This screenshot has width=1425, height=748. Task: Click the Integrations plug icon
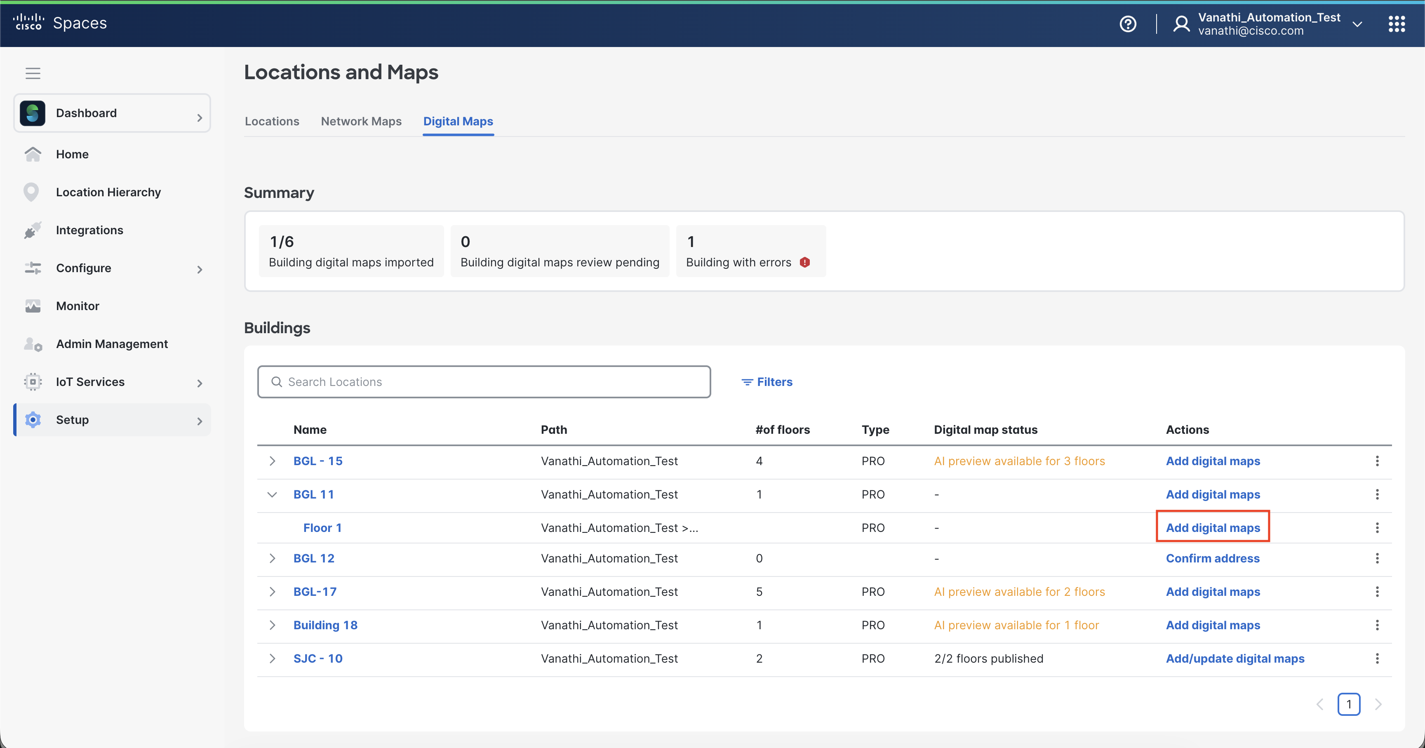point(33,230)
